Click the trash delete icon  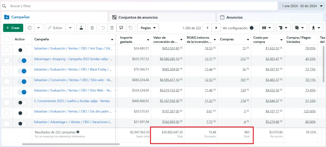coord(112,28)
